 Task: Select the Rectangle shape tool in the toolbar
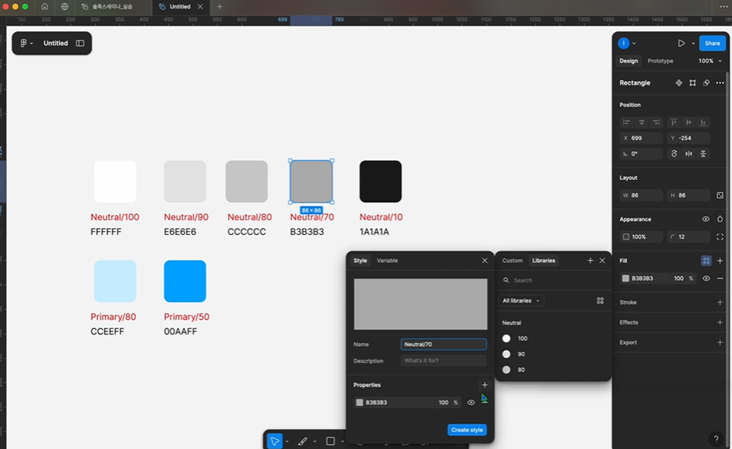[330, 441]
